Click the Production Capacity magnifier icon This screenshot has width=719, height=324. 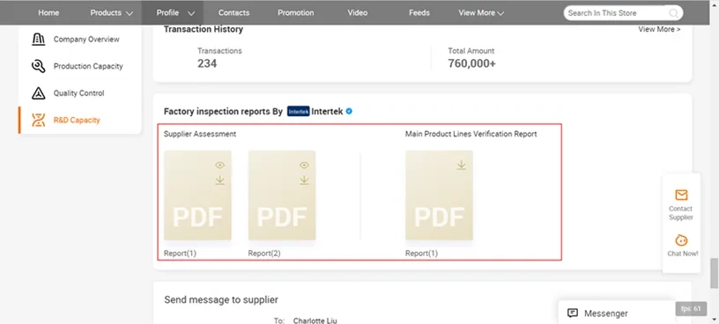pyautogui.click(x=39, y=66)
